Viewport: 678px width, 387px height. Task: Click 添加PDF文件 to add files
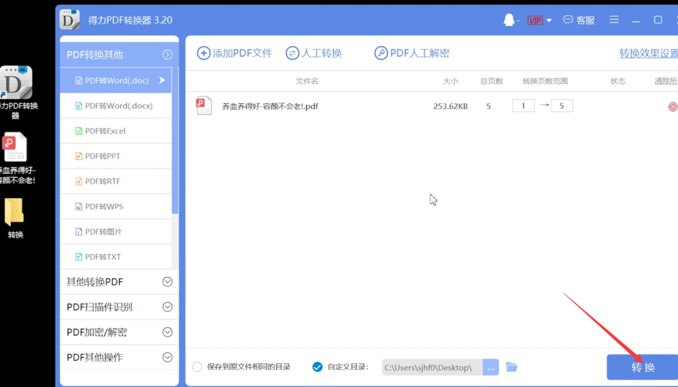234,53
